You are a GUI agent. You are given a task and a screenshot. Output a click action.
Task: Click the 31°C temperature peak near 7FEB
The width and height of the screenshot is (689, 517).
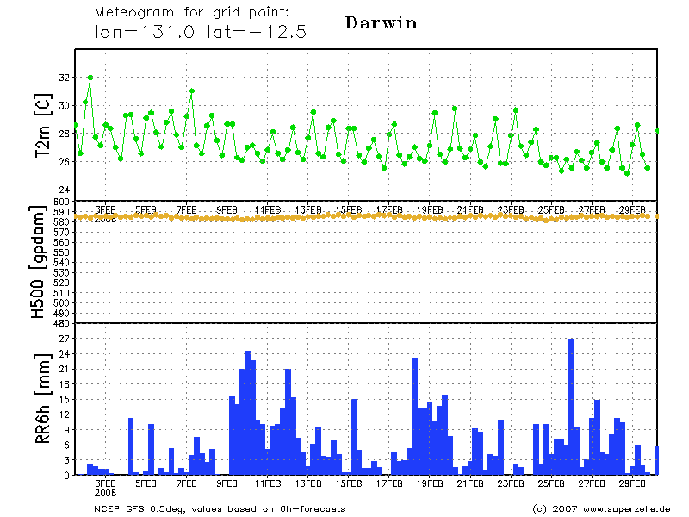(191, 91)
